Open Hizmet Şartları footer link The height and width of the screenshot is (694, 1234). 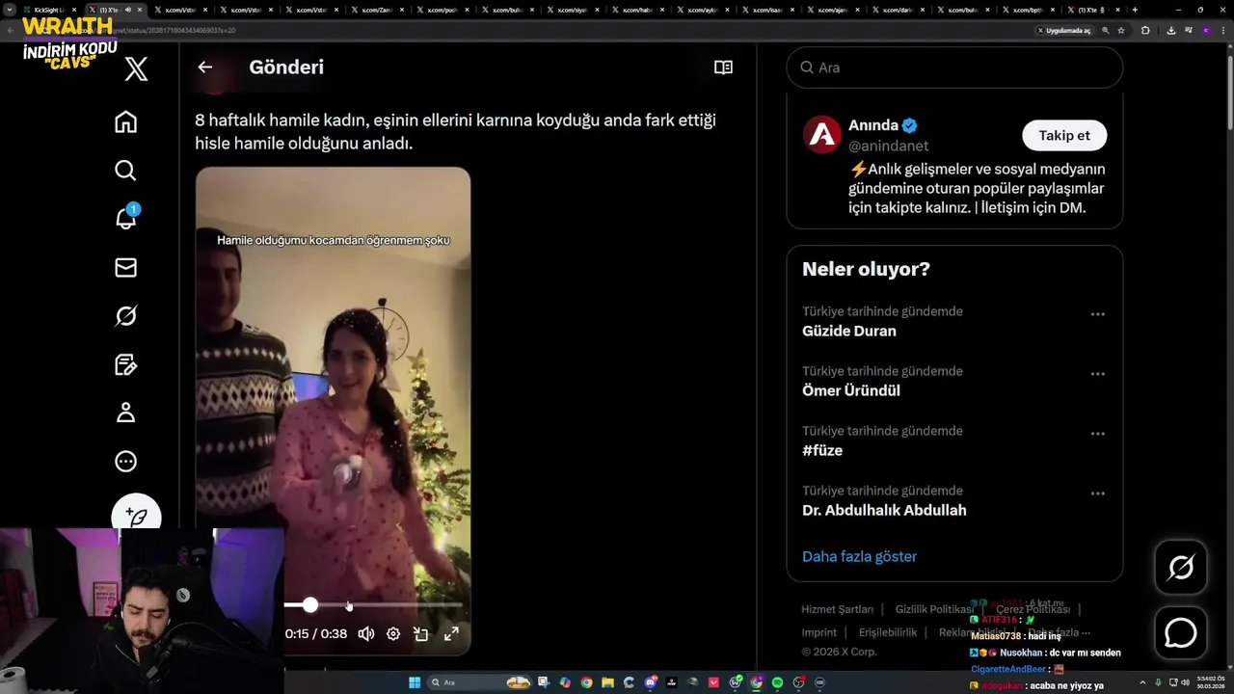(837, 609)
